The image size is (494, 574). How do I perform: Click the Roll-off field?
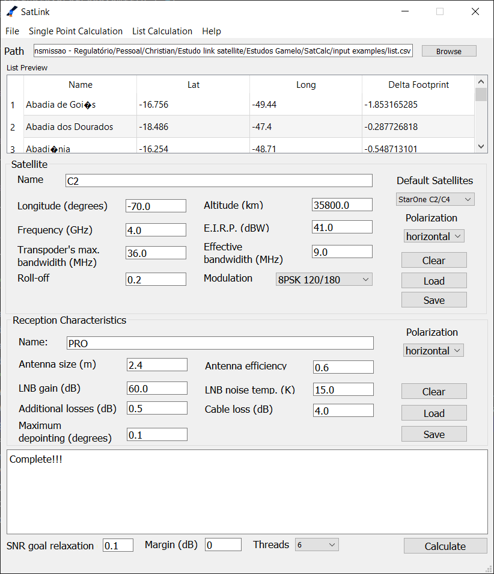click(x=156, y=280)
